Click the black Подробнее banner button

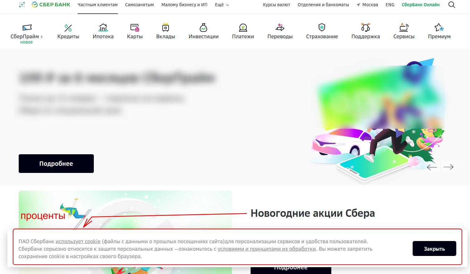click(56, 164)
